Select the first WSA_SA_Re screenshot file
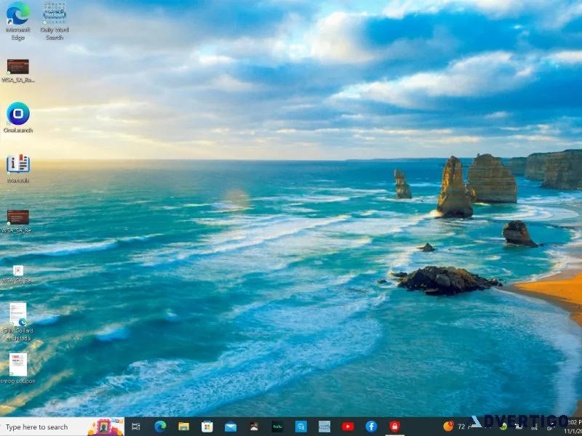This screenshot has width=582, height=436. (17, 70)
